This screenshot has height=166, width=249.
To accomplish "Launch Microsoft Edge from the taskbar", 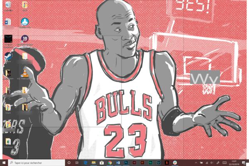I will [x=85, y=163].
